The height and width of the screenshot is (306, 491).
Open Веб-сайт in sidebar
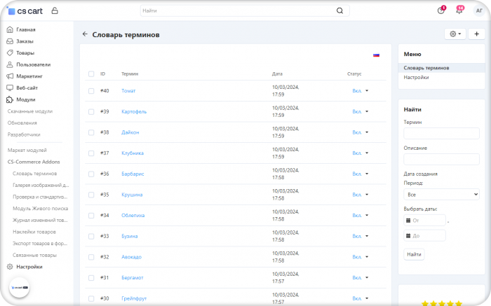27,88
